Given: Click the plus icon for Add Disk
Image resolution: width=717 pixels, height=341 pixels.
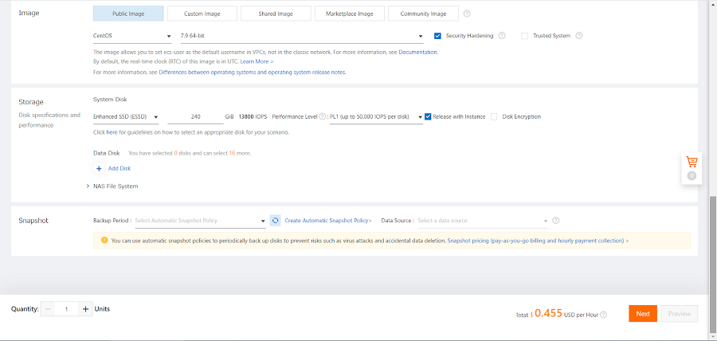Looking at the screenshot, I should 100,168.
